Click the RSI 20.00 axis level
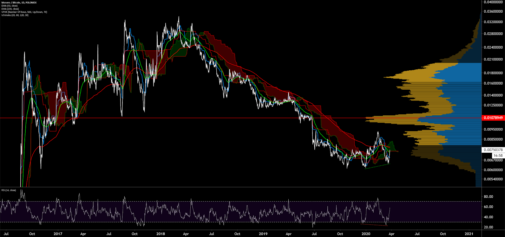Screen dimensions: 505x237 489,227
